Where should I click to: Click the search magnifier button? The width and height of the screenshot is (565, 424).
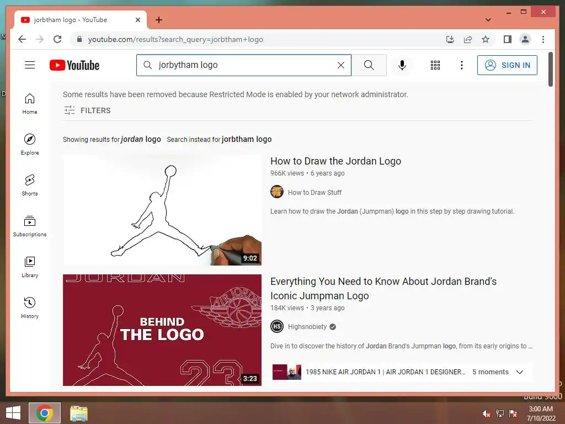[369, 65]
